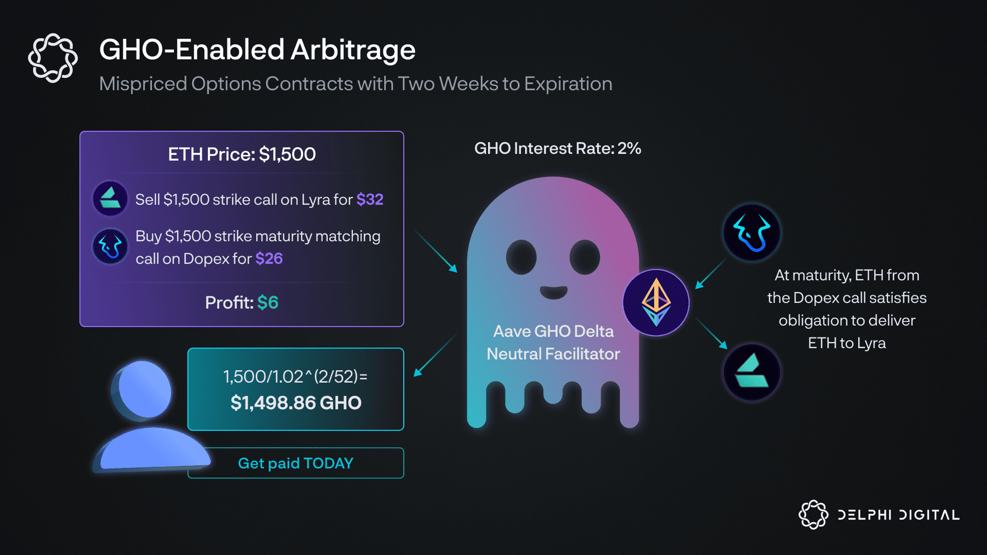The height and width of the screenshot is (555, 987).
Task: Click the GHO-Enabled Arbitrage heading
Action: pos(257,50)
